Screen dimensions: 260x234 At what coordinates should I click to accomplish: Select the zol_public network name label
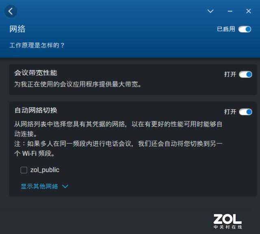(x=45, y=170)
